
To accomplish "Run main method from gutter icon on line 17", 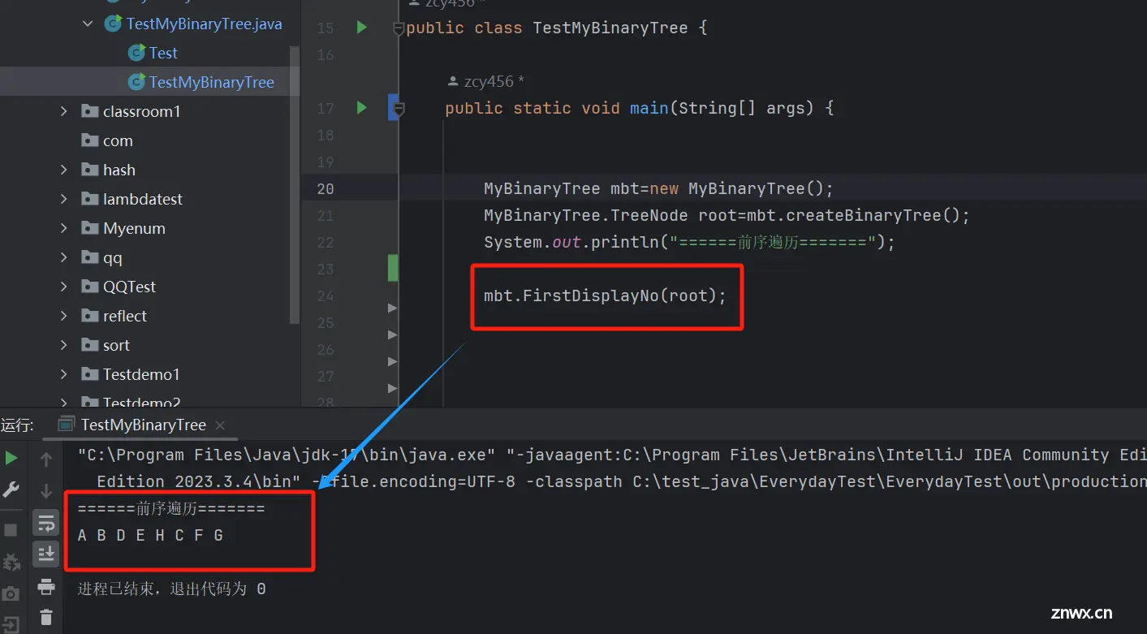I will 362,107.
